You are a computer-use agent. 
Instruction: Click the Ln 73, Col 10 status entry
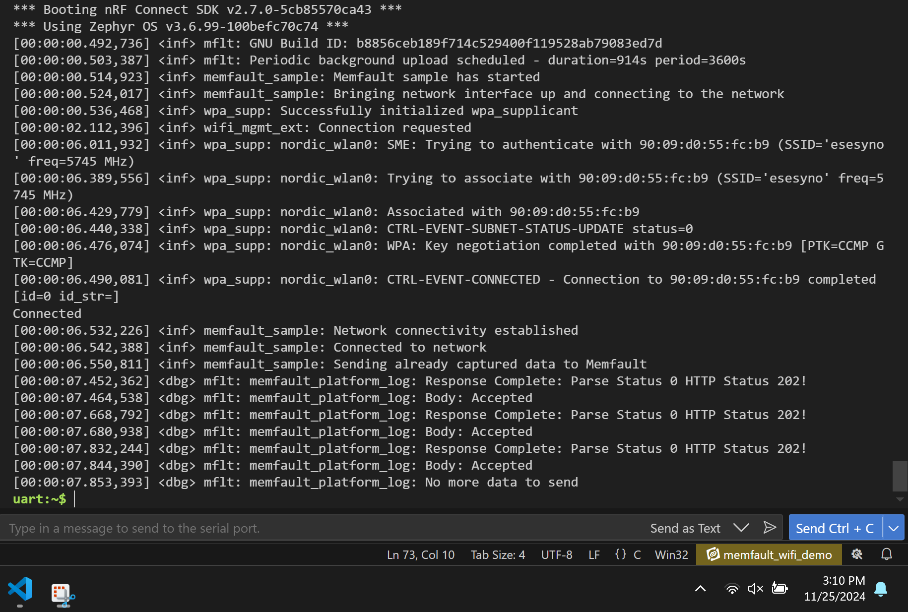click(421, 554)
